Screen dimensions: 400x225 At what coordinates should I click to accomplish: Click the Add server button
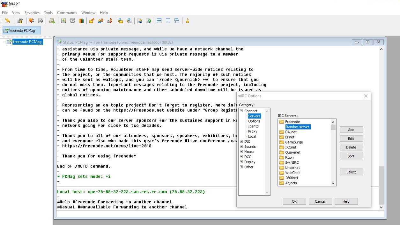click(351, 130)
